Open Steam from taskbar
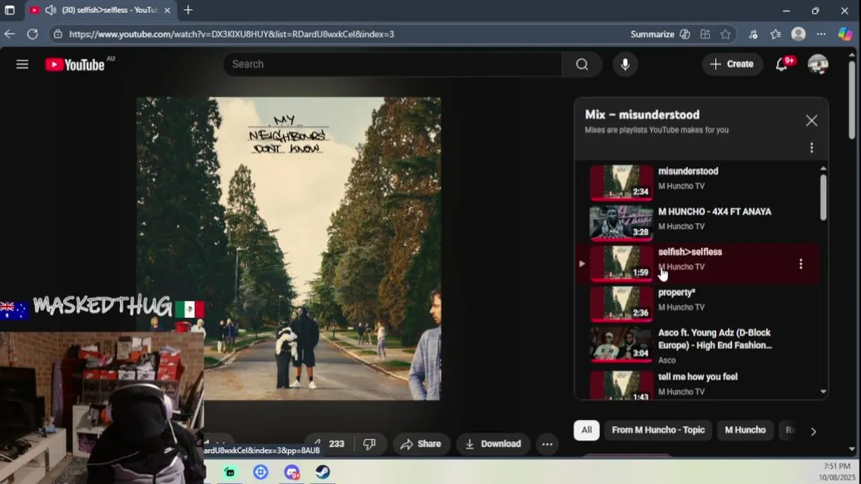The image size is (861, 484). tap(323, 472)
